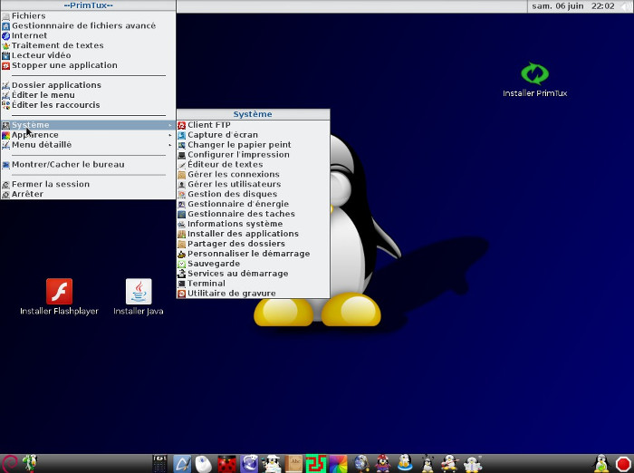
Task: Open Gestionnaire des taches
Action: (x=241, y=214)
